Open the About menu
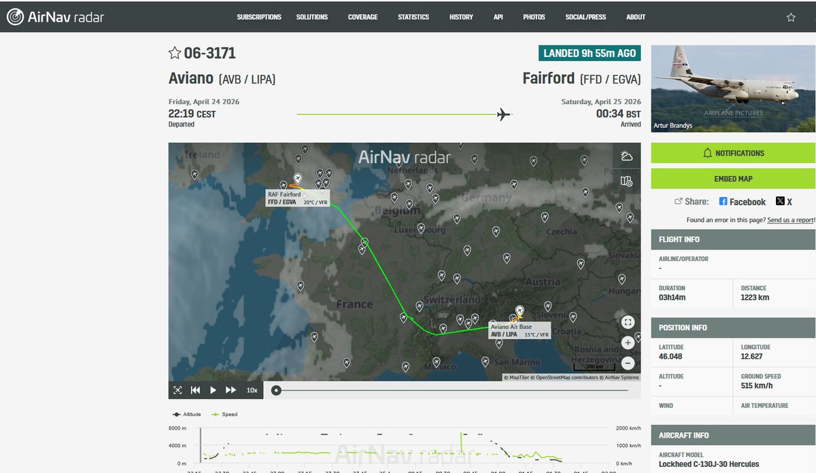The image size is (816, 473). pyautogui.click(x=636, y=17)
